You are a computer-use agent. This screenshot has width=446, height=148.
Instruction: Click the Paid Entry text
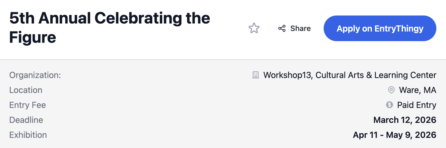(x=417, y=105)
